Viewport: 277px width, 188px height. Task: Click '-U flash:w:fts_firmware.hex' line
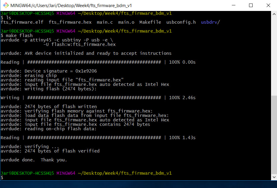(79, 44)
